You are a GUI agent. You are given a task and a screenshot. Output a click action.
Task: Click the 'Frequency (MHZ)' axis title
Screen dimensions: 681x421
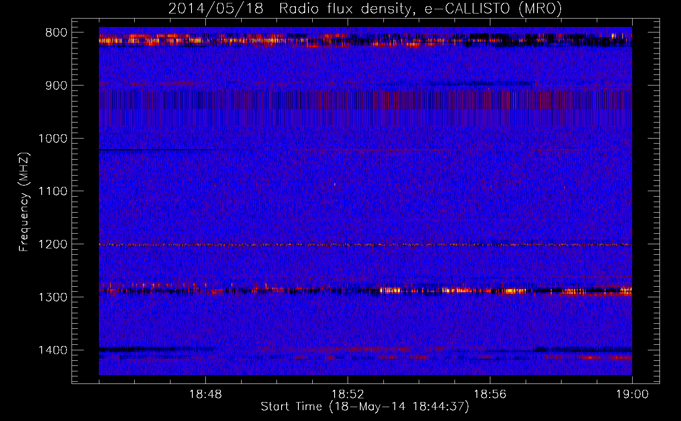pos(24,202)
